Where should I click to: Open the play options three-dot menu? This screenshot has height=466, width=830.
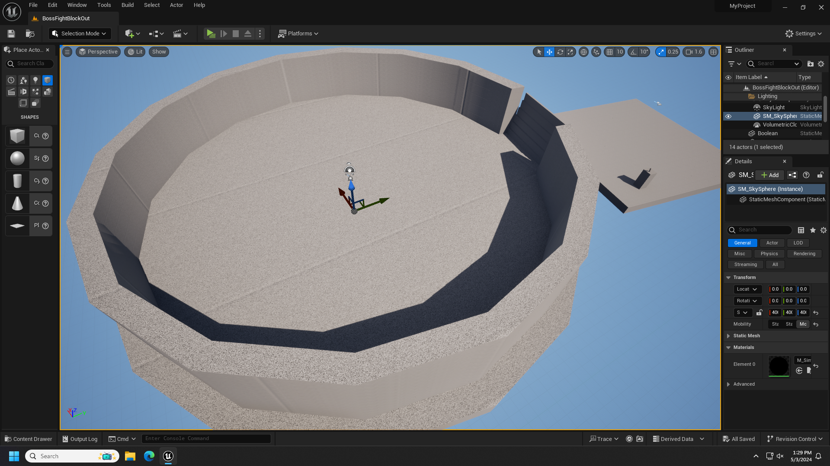(260, 34)
